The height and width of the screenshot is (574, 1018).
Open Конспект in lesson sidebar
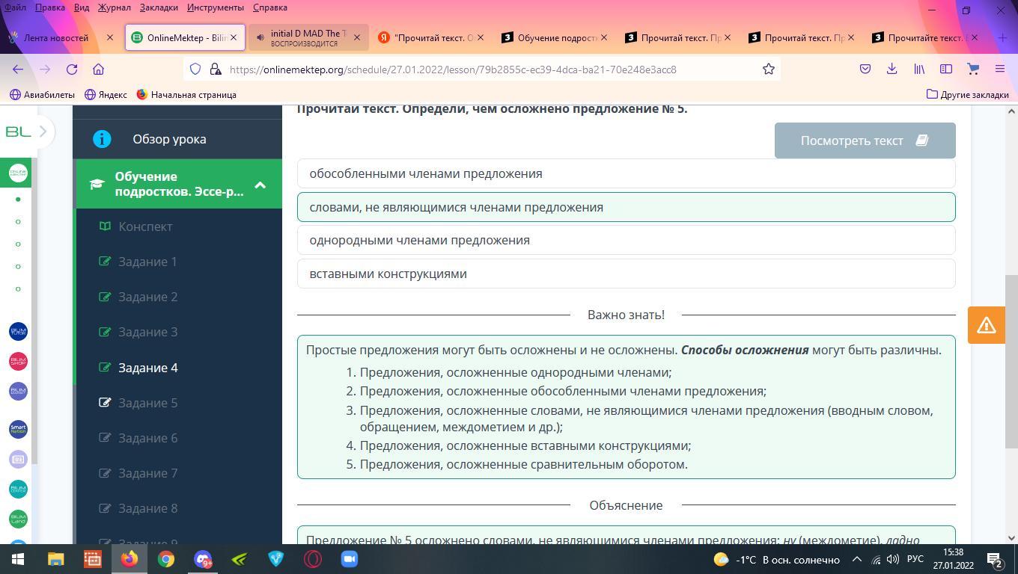pyautogui.click(x=145, y=226)
